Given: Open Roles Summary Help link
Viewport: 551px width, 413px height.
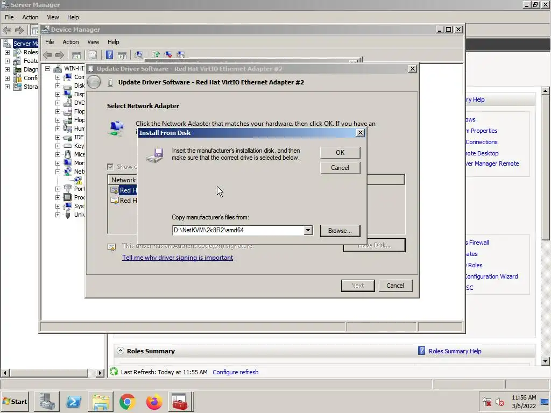Looking at the screenshot, I should coord(455,351).
